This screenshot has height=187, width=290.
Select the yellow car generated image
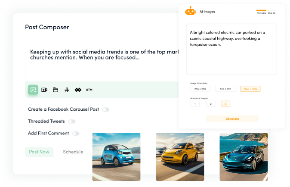pyautogui.click(x=180, y=156)
